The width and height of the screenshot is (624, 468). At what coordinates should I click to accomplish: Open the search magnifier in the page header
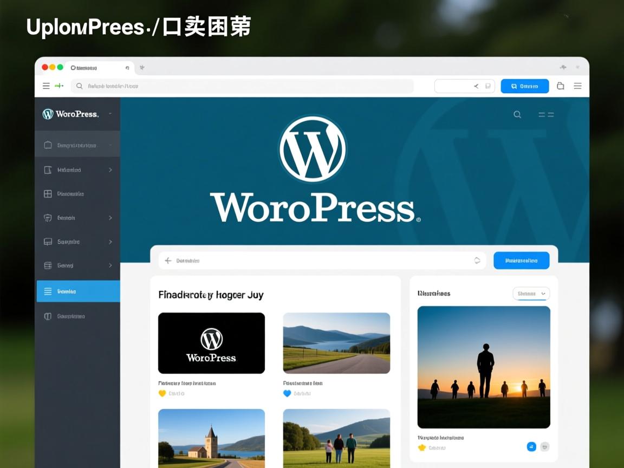point(517,114)
